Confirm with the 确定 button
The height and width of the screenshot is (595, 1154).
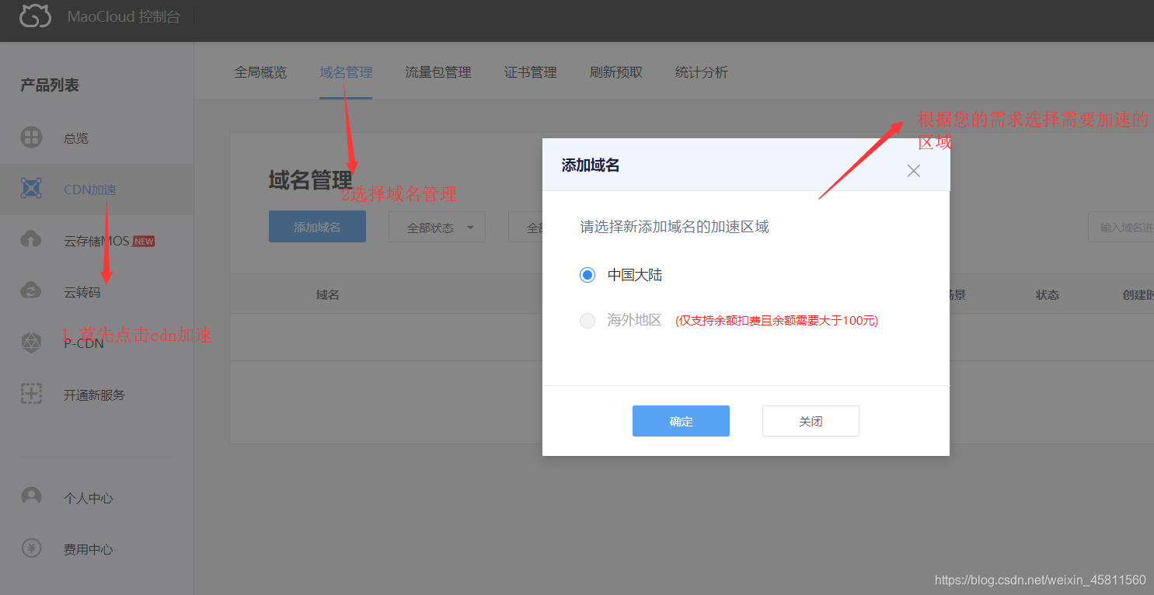[x=681, y=421]
